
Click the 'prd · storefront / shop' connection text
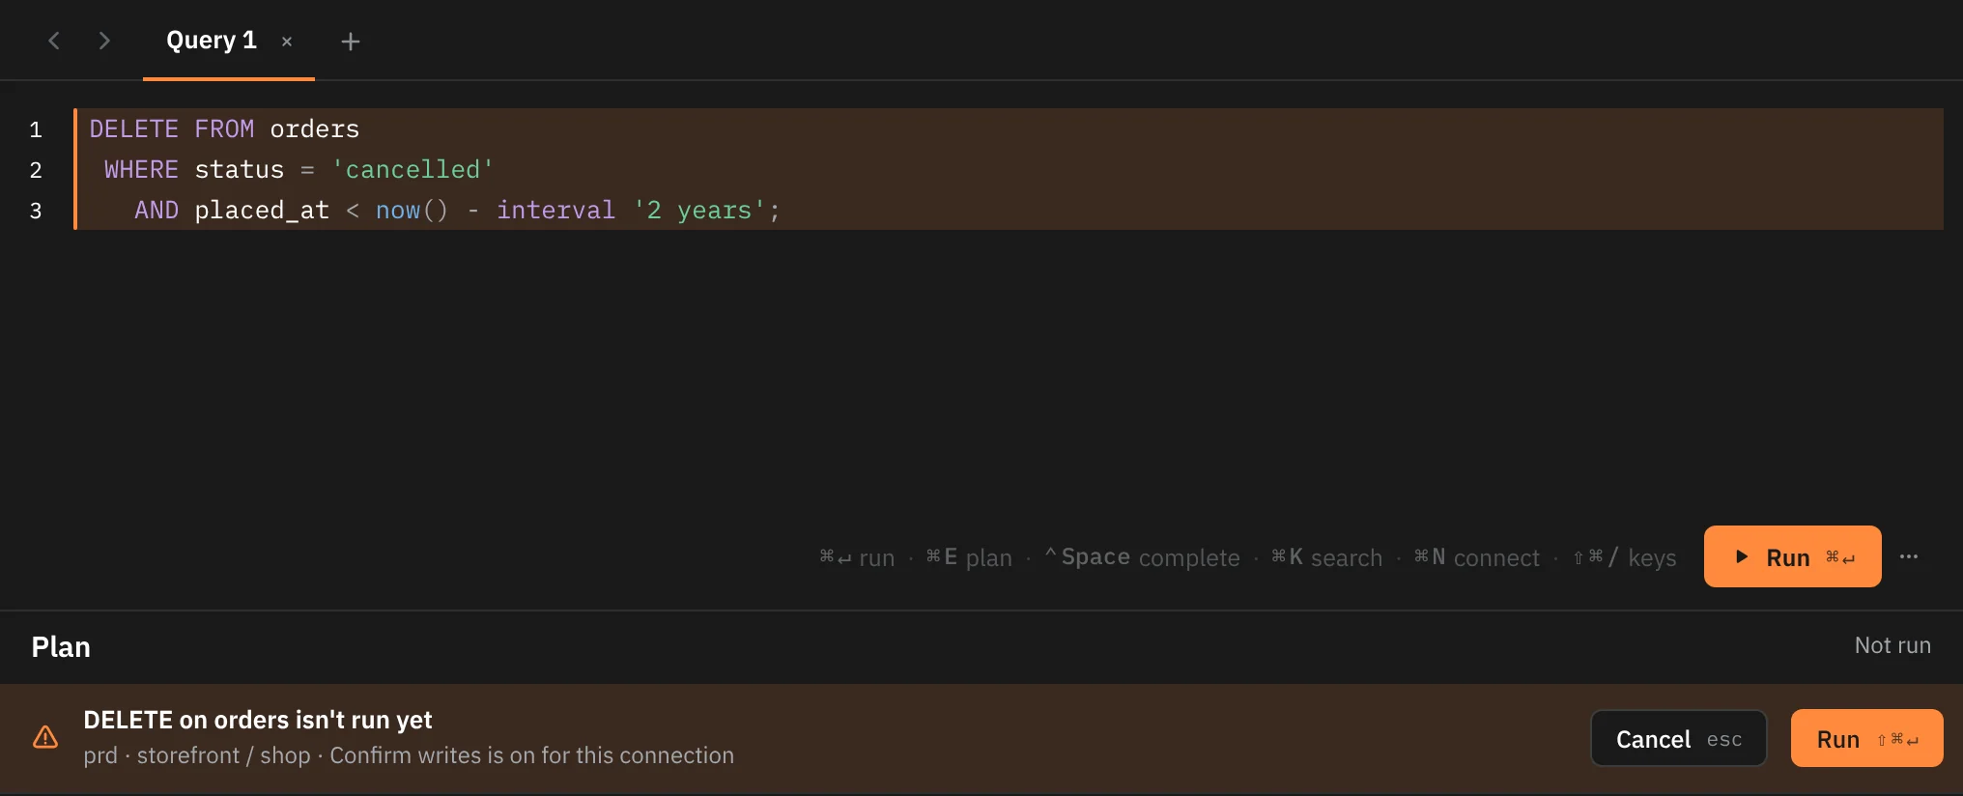[197, 755]
